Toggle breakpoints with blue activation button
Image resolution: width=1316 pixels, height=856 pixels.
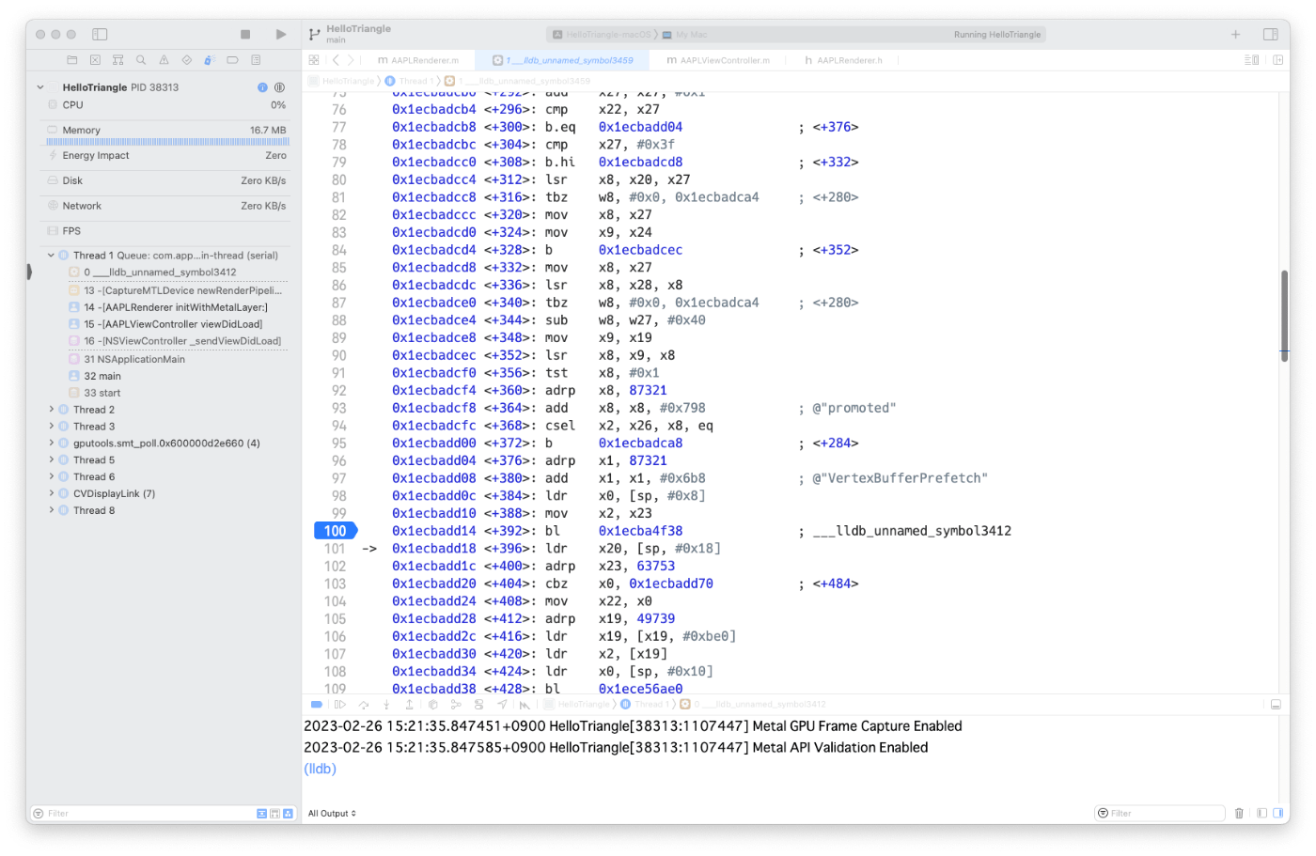[317, 705]
